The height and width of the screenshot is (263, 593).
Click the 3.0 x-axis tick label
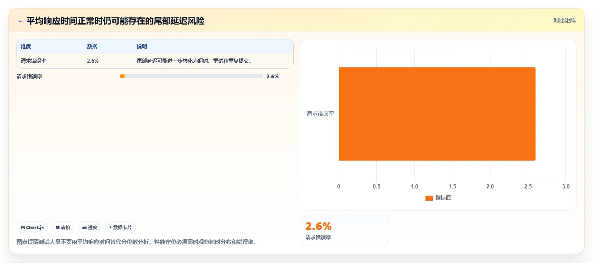pyautogui.click(x=566, y=186)
